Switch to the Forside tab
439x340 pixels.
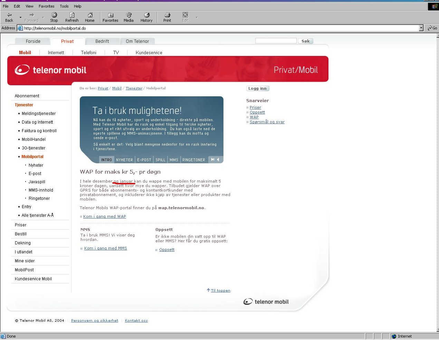click(x=33, y=41)
